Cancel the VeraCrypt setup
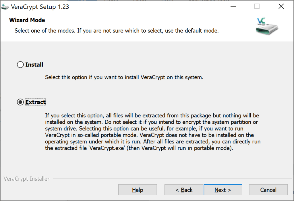 (268, 190)
